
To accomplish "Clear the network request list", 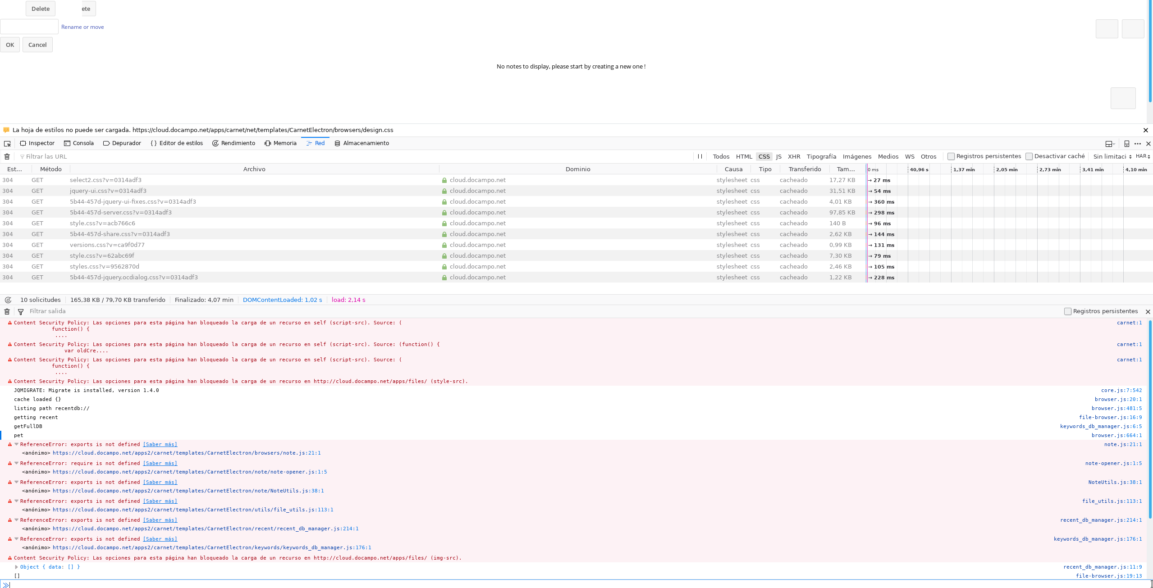I will tap(7, 157).
